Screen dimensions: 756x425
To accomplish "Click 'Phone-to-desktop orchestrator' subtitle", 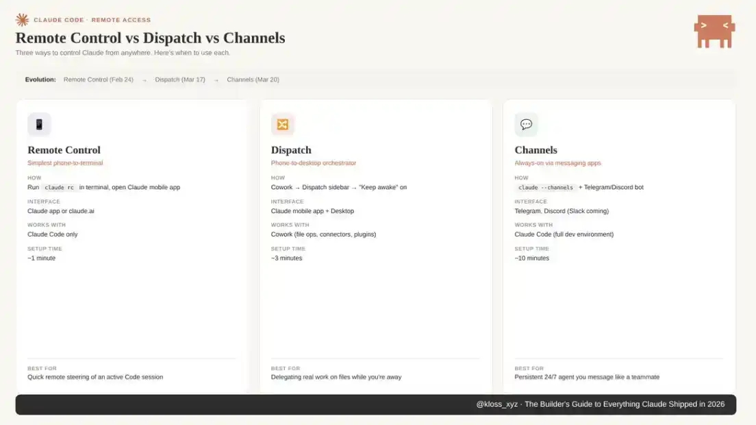I will (314, 163).
